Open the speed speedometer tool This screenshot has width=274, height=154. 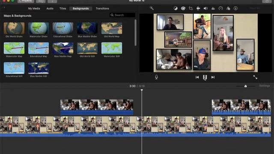220,8
